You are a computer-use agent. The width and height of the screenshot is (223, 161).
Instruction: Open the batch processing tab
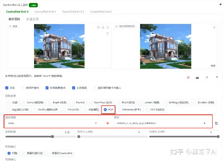coord(33,19)
